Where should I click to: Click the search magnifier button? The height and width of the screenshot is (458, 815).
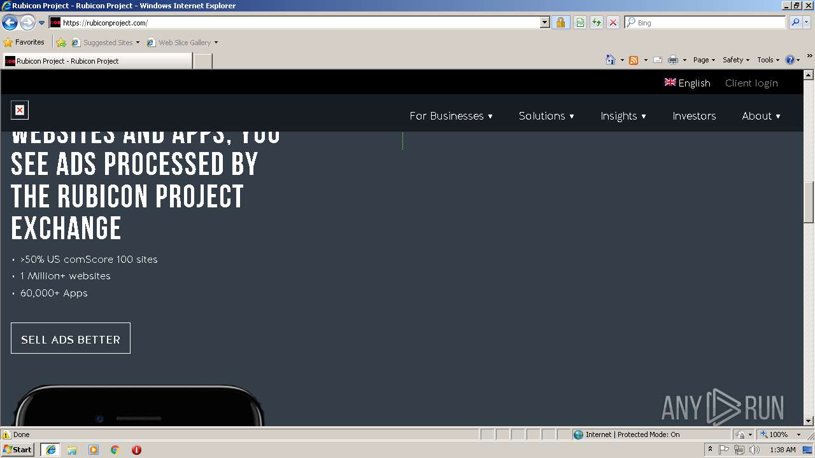[x=795, y=22]
